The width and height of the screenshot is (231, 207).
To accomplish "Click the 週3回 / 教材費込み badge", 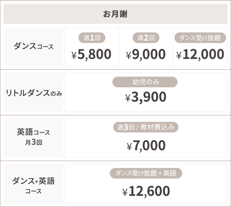I will pyautogui.click(x=146, y=127).
